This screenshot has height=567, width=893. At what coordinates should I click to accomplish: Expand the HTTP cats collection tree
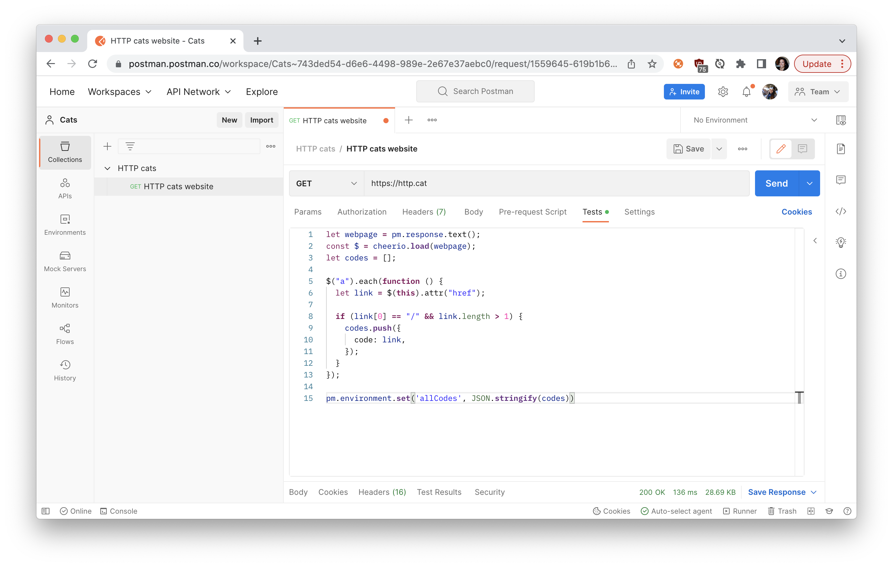[107, 168]
